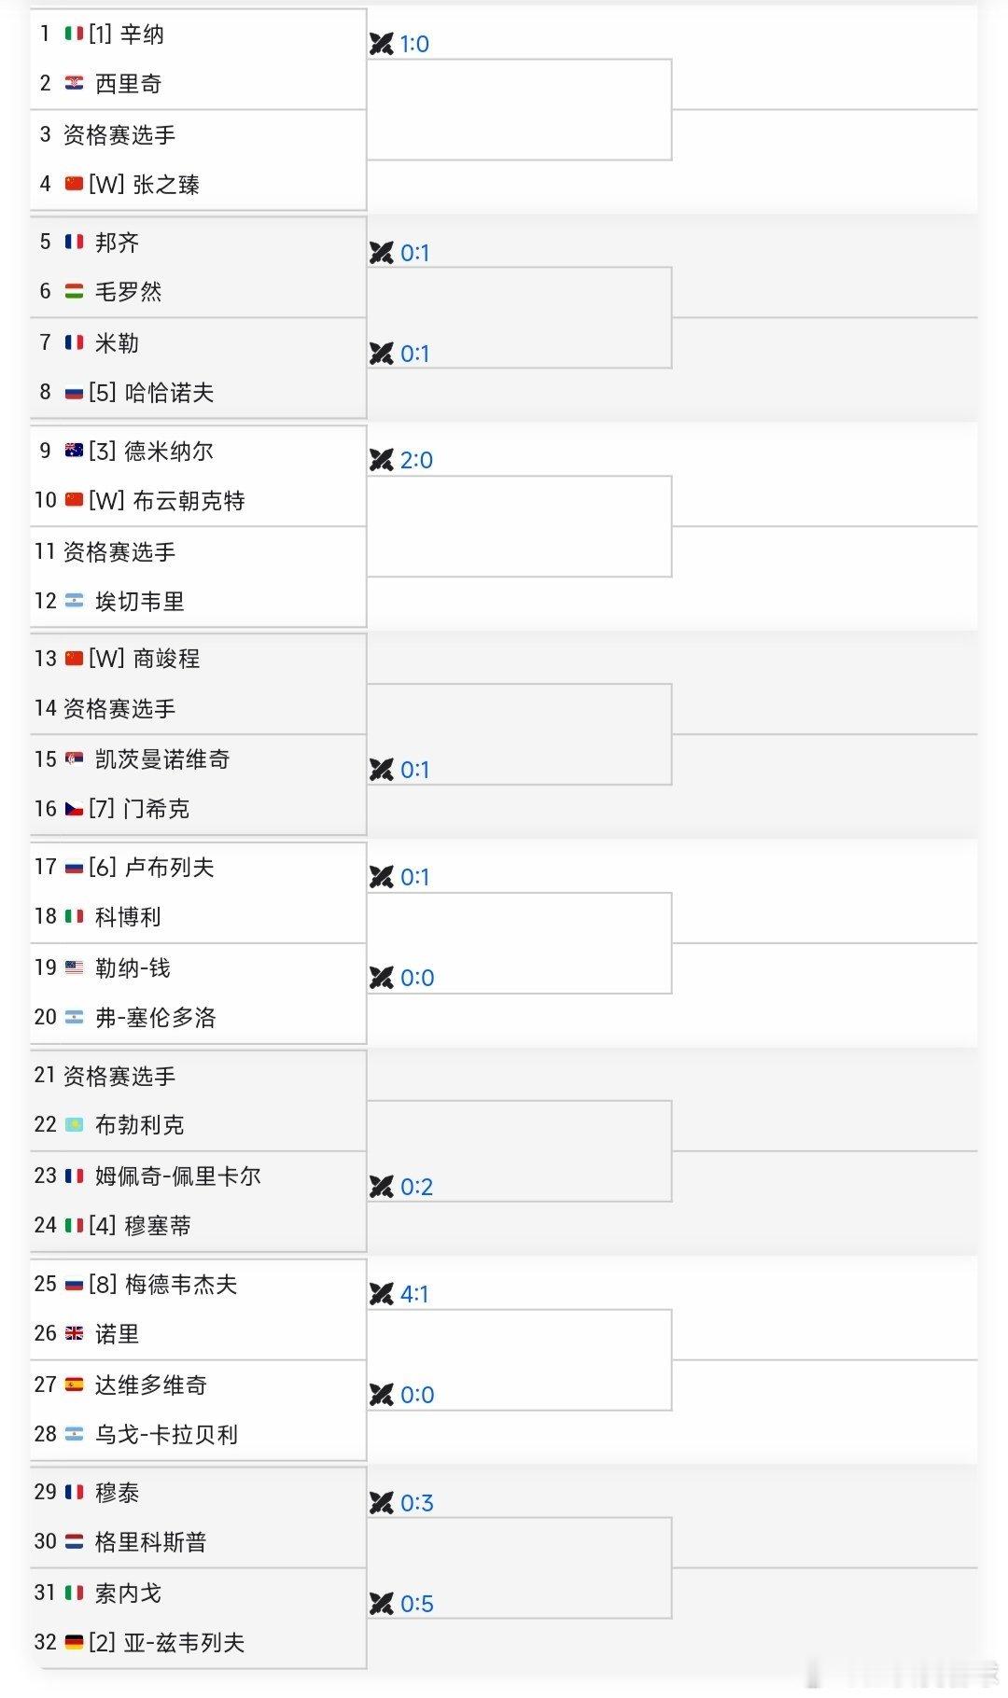This screenshot has height=1698, width=1008.
Task: Select player 德米纳尔 seeded third
Action: point(169,452)
